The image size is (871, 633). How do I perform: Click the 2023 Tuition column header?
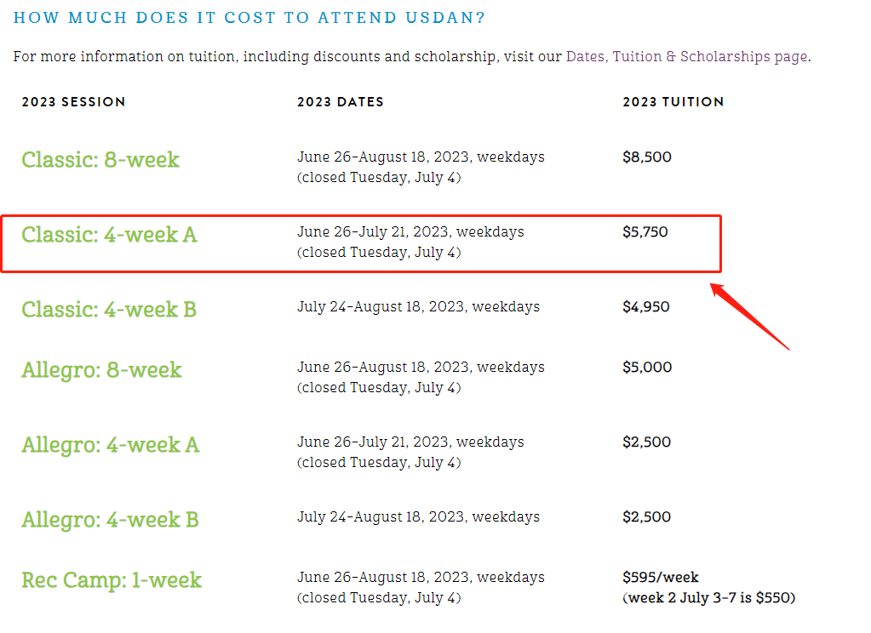click(673, 102)
